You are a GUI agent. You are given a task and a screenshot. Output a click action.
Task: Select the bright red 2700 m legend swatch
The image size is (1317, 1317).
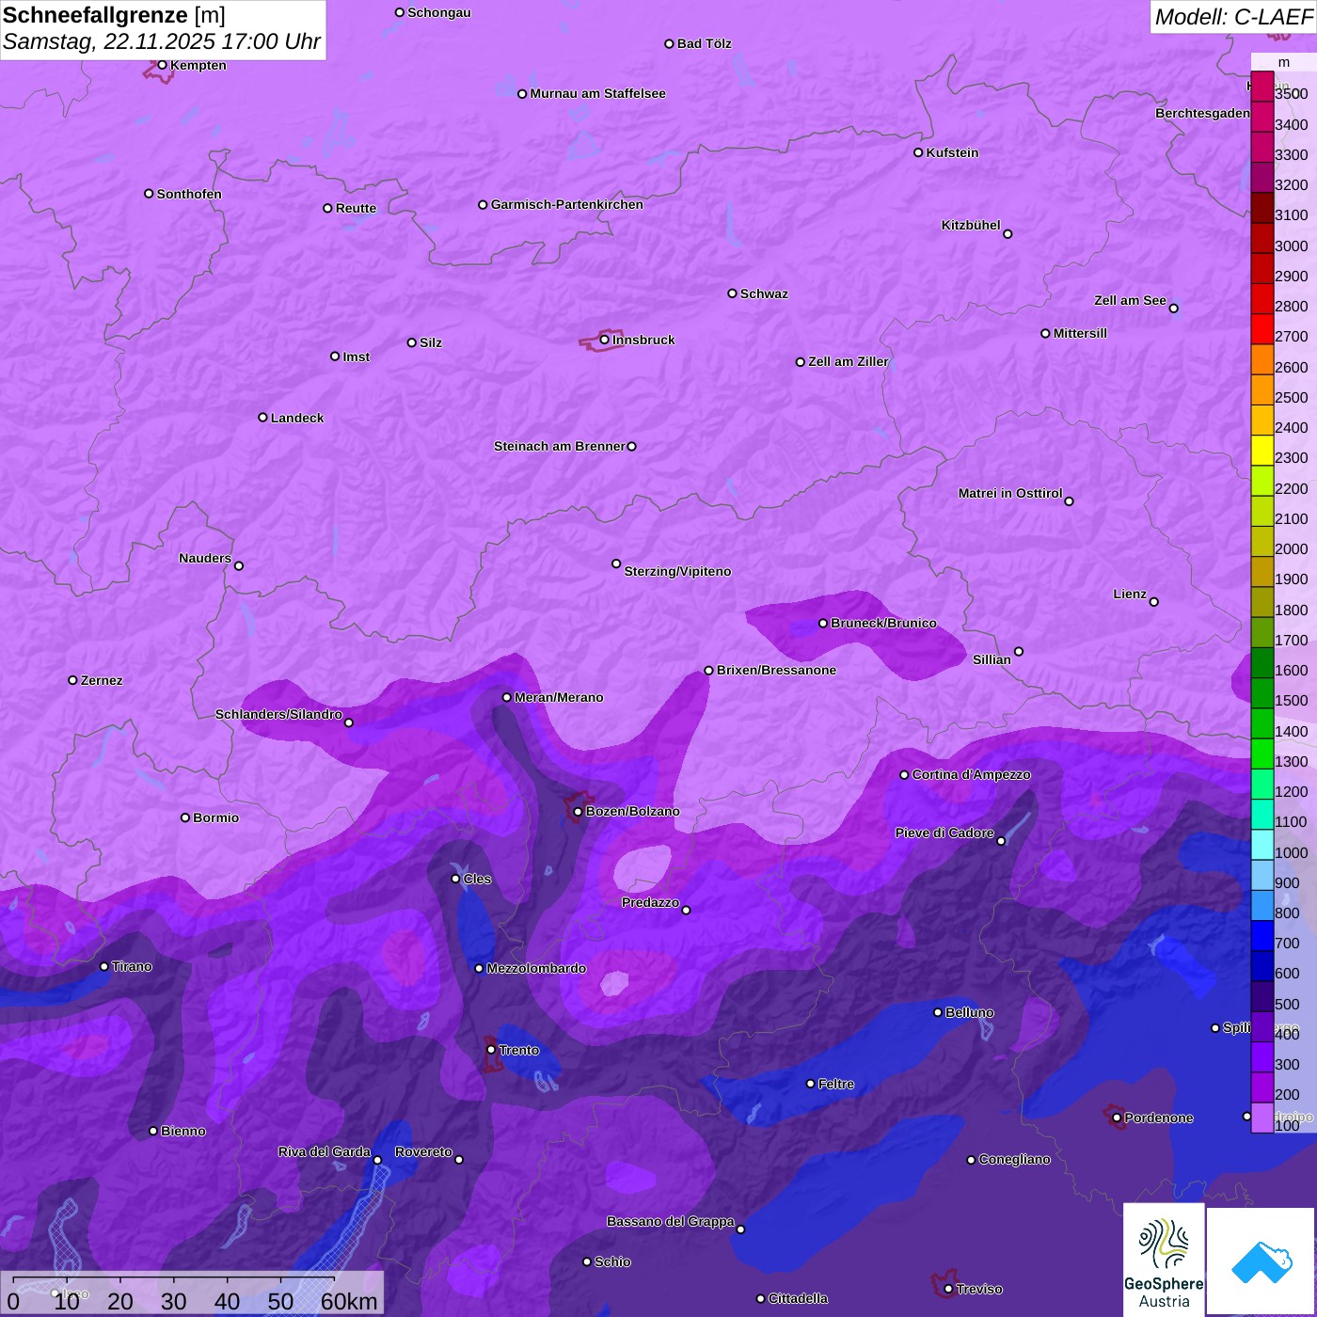[x=1262, y=328]
